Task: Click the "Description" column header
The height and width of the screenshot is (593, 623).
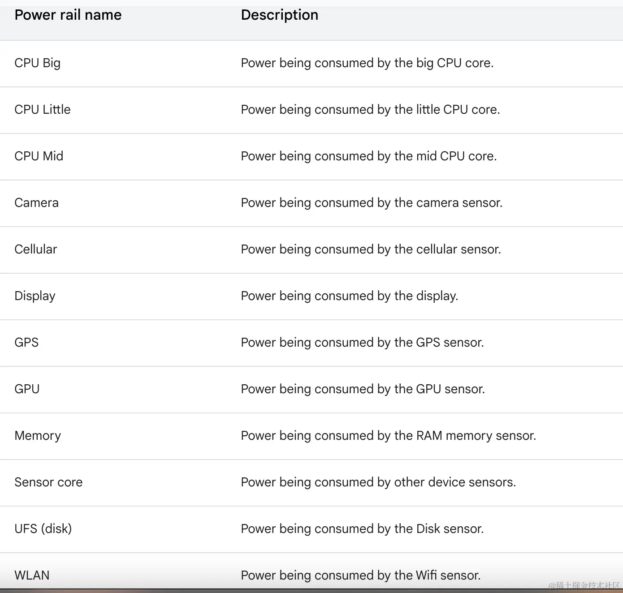Action: [x=279, y=15]
